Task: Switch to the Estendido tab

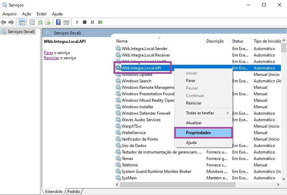Action: point(54,192)
